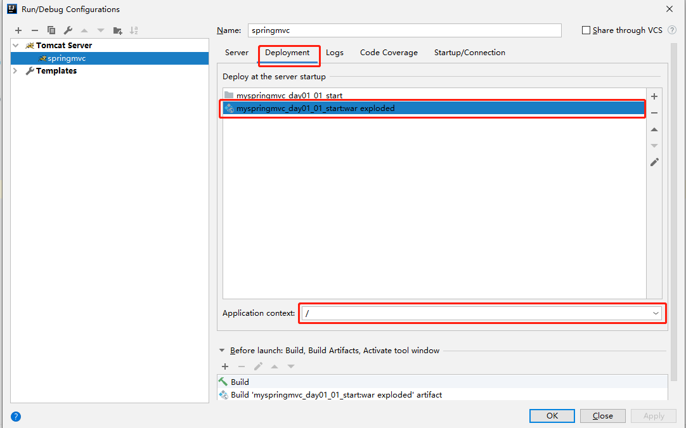The image size is (686, 428).
Task: Create new folder for configurations
Action: [118, 30]
